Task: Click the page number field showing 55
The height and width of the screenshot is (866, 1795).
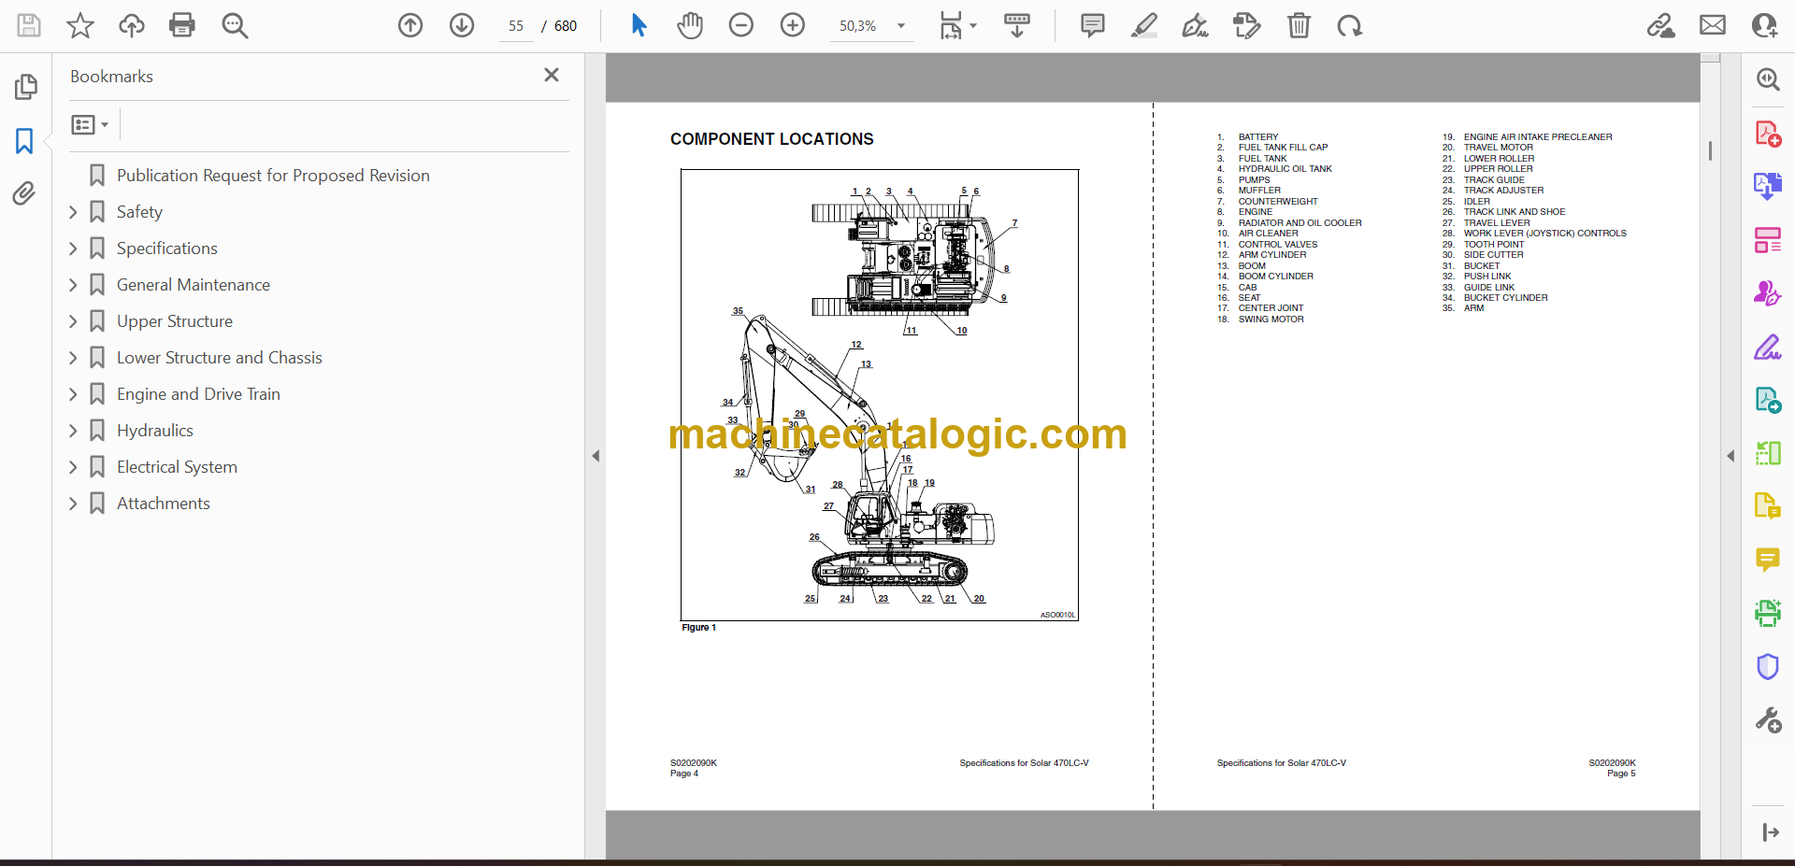Action: pyautogui.click(x=516, y=26)
